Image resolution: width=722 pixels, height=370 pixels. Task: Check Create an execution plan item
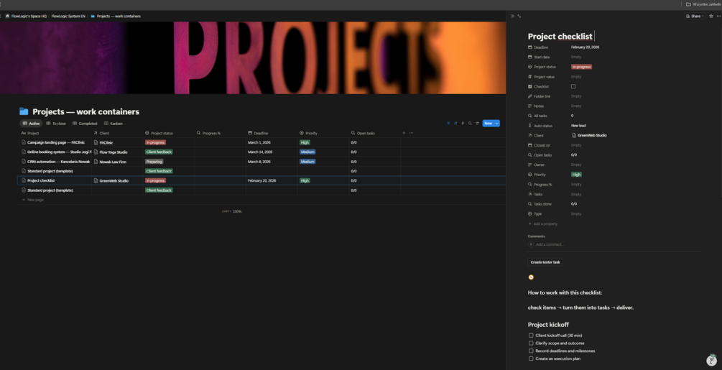[531, 359]
